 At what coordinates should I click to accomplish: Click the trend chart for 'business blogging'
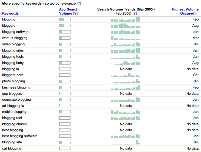pos(126,87)
